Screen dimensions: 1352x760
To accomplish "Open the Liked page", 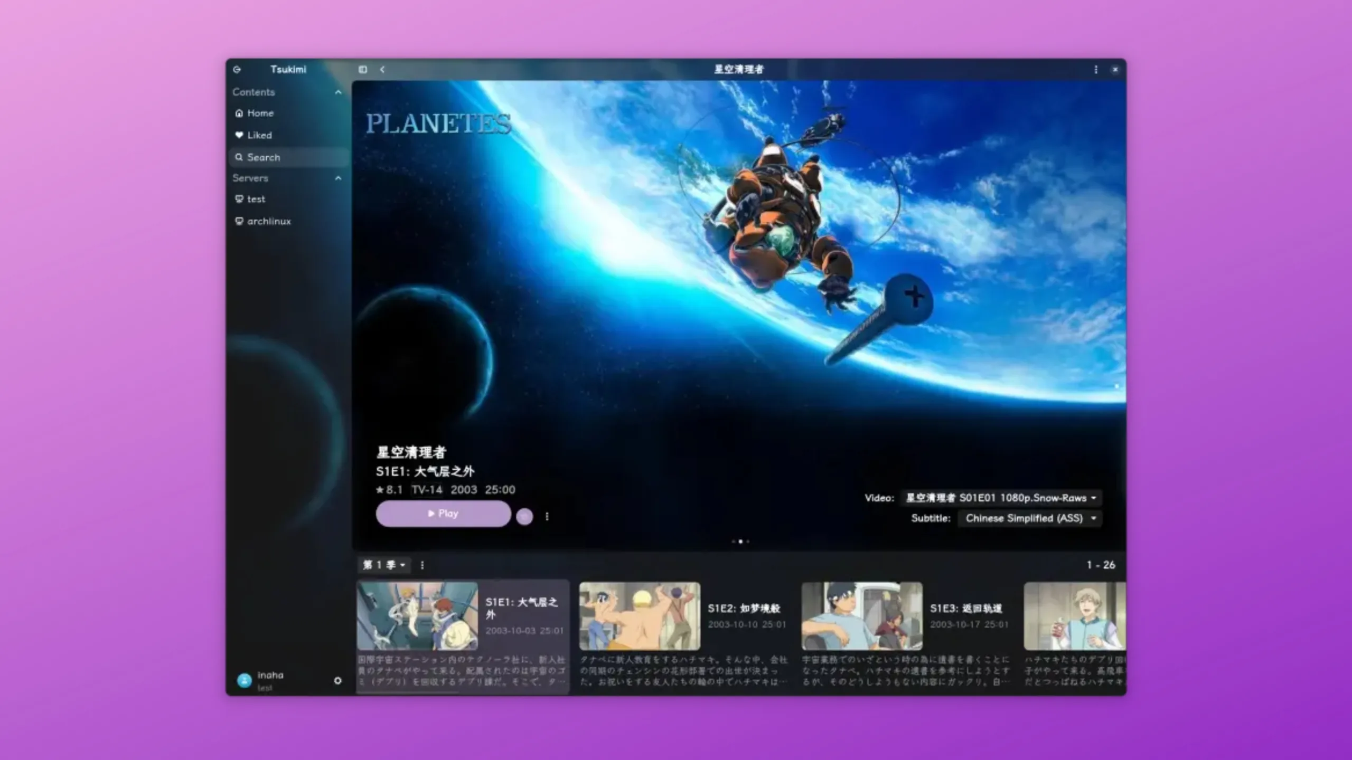I will point(288,135).
